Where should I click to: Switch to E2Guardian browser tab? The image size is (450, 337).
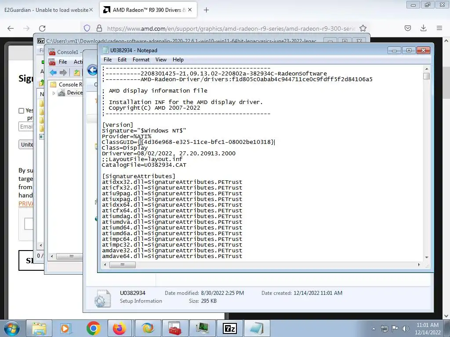tap(46, 10)
